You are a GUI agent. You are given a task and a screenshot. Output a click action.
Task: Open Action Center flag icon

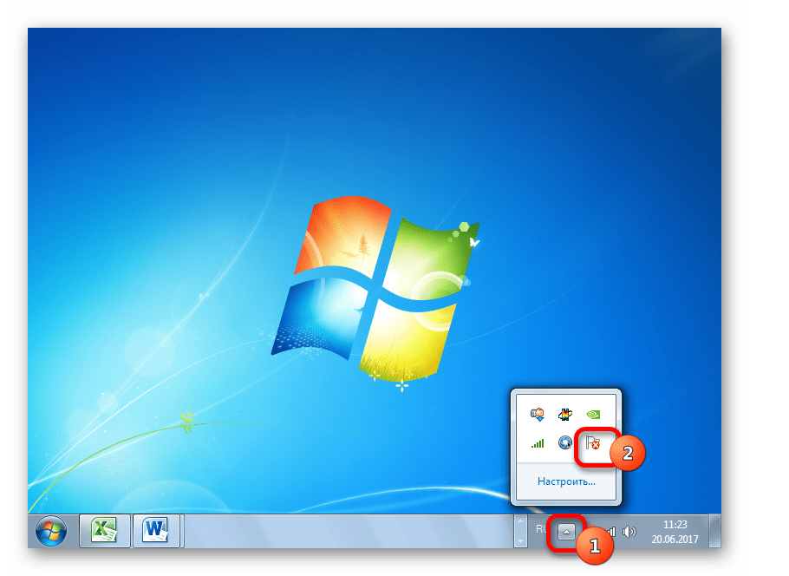click(x=593, y=443)
